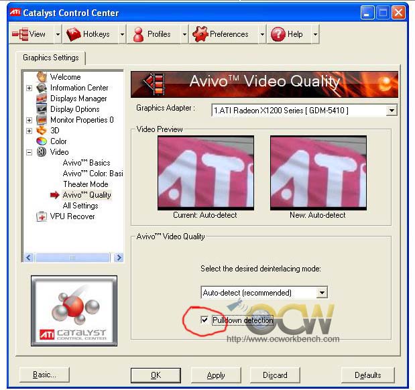415x390 pixels.
Task: Click the tree scroll left arrow
Action: pos(29,257)
